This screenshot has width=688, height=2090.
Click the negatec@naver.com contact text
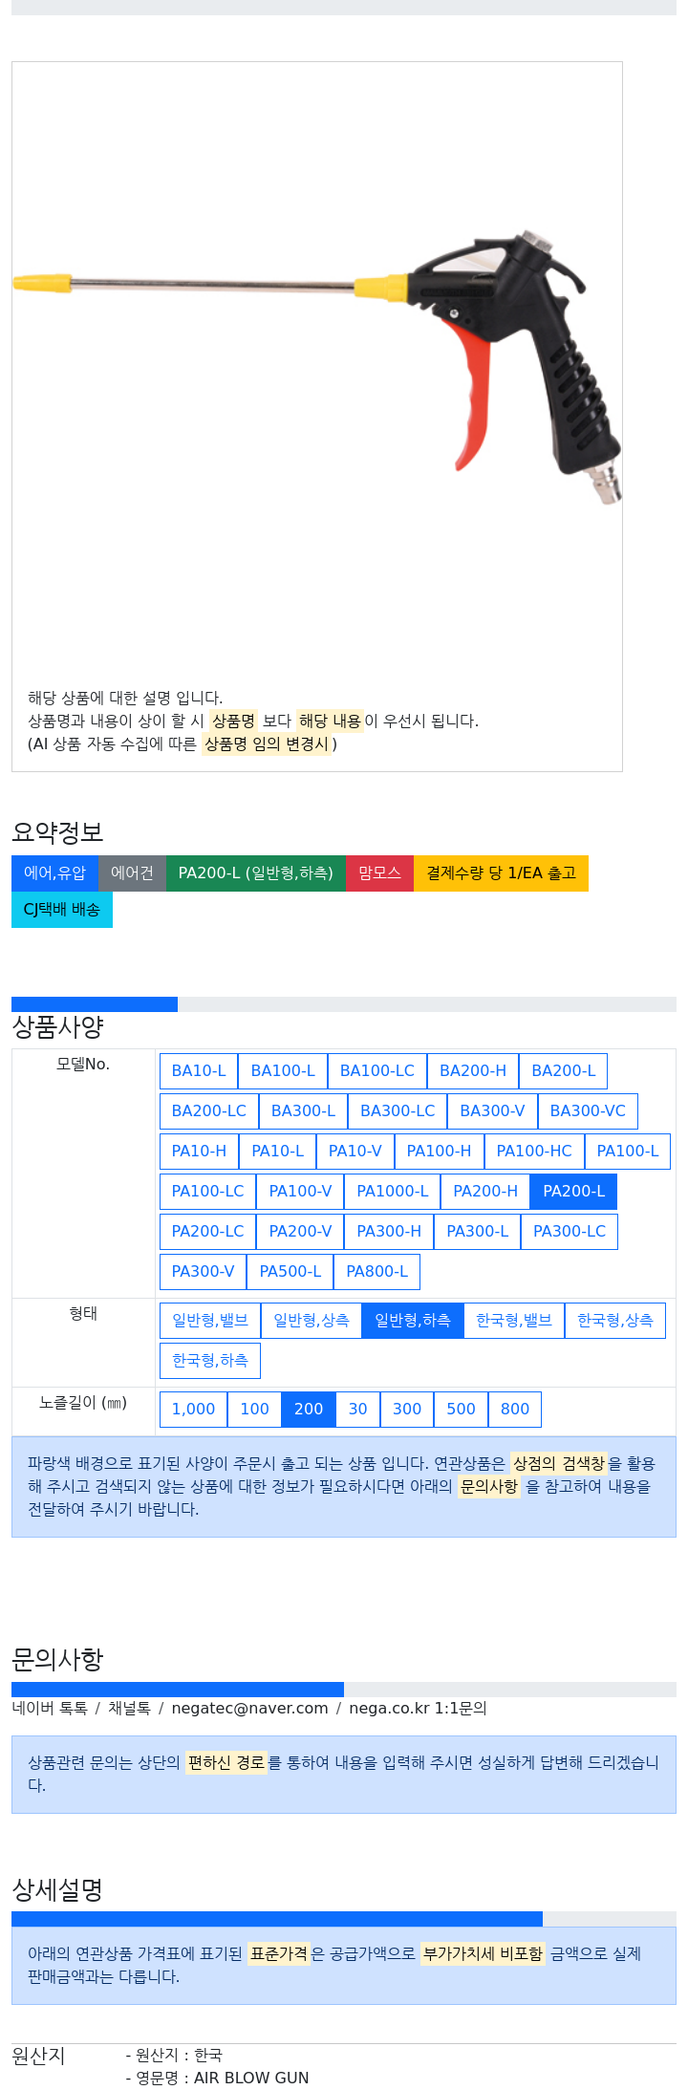[x=249, y=1709]
